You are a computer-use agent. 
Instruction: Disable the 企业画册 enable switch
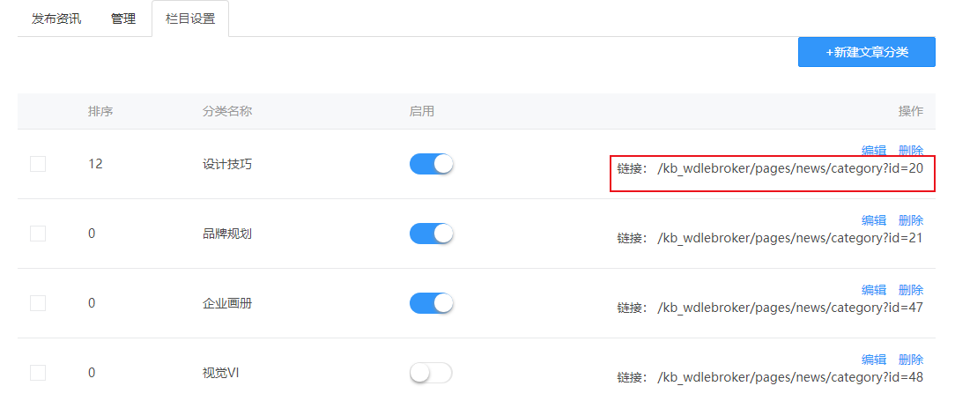(x=431, y=303)
